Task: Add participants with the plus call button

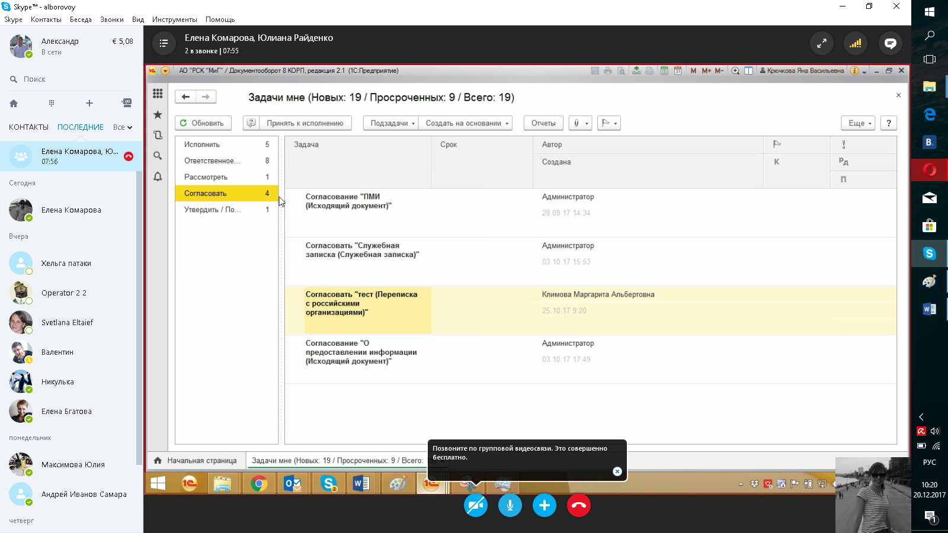Action: 544,505
